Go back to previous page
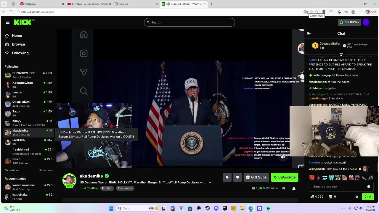Image resolution: width=379 pixels, height=213 pixels. click(4, 12)
